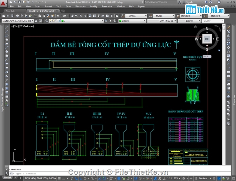236x181 pixels.
Task: Activate the Pan hand tool
Action: point(72,16)
